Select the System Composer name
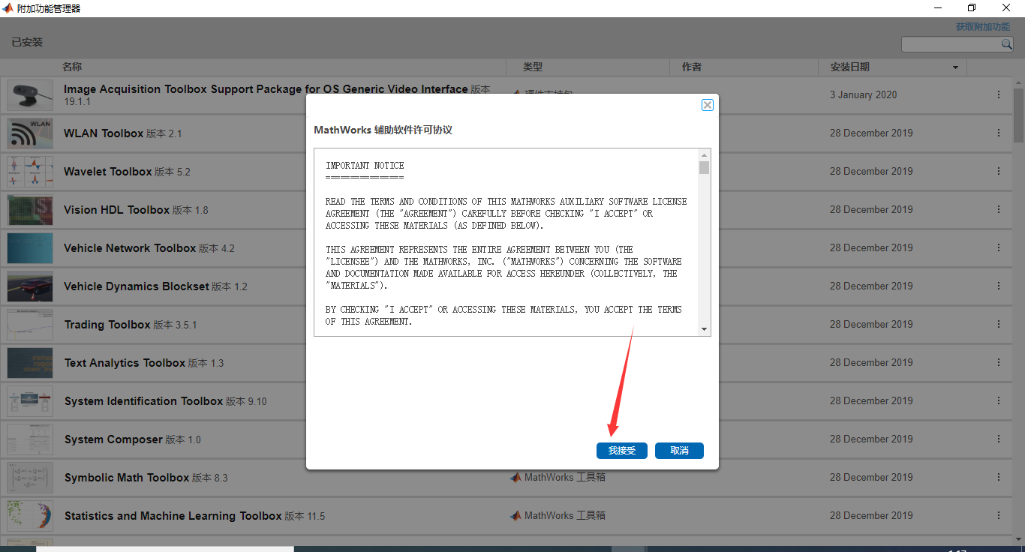This screenshot has width=1025, height=552. click(x=113, y=439)
